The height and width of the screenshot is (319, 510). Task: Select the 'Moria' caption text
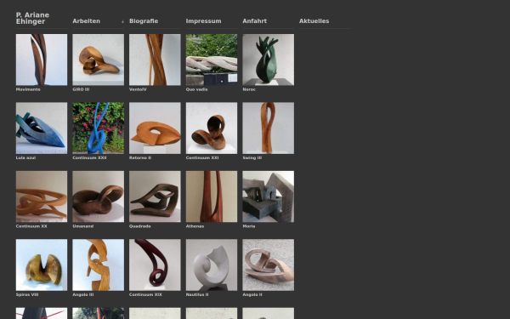(249, 226)
